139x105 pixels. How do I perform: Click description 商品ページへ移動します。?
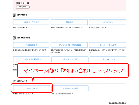[x=21, y=27]
